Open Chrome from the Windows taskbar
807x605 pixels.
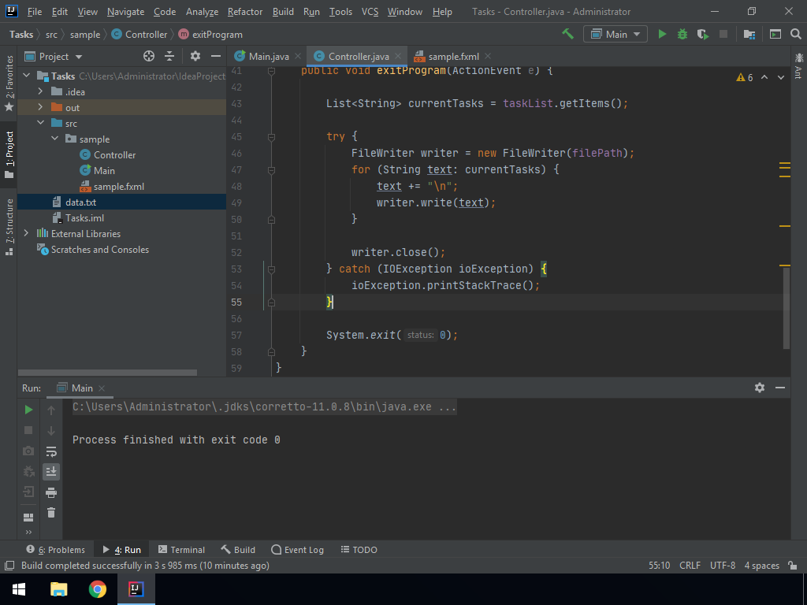coord(97,589)
